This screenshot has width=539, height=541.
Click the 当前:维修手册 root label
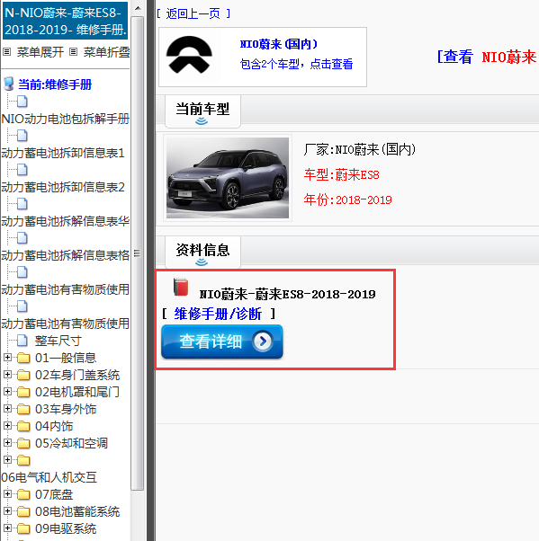click(x=55, y=84)
